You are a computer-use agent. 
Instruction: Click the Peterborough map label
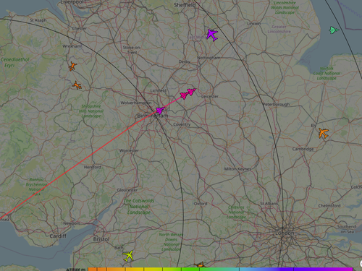pos(276,104)
